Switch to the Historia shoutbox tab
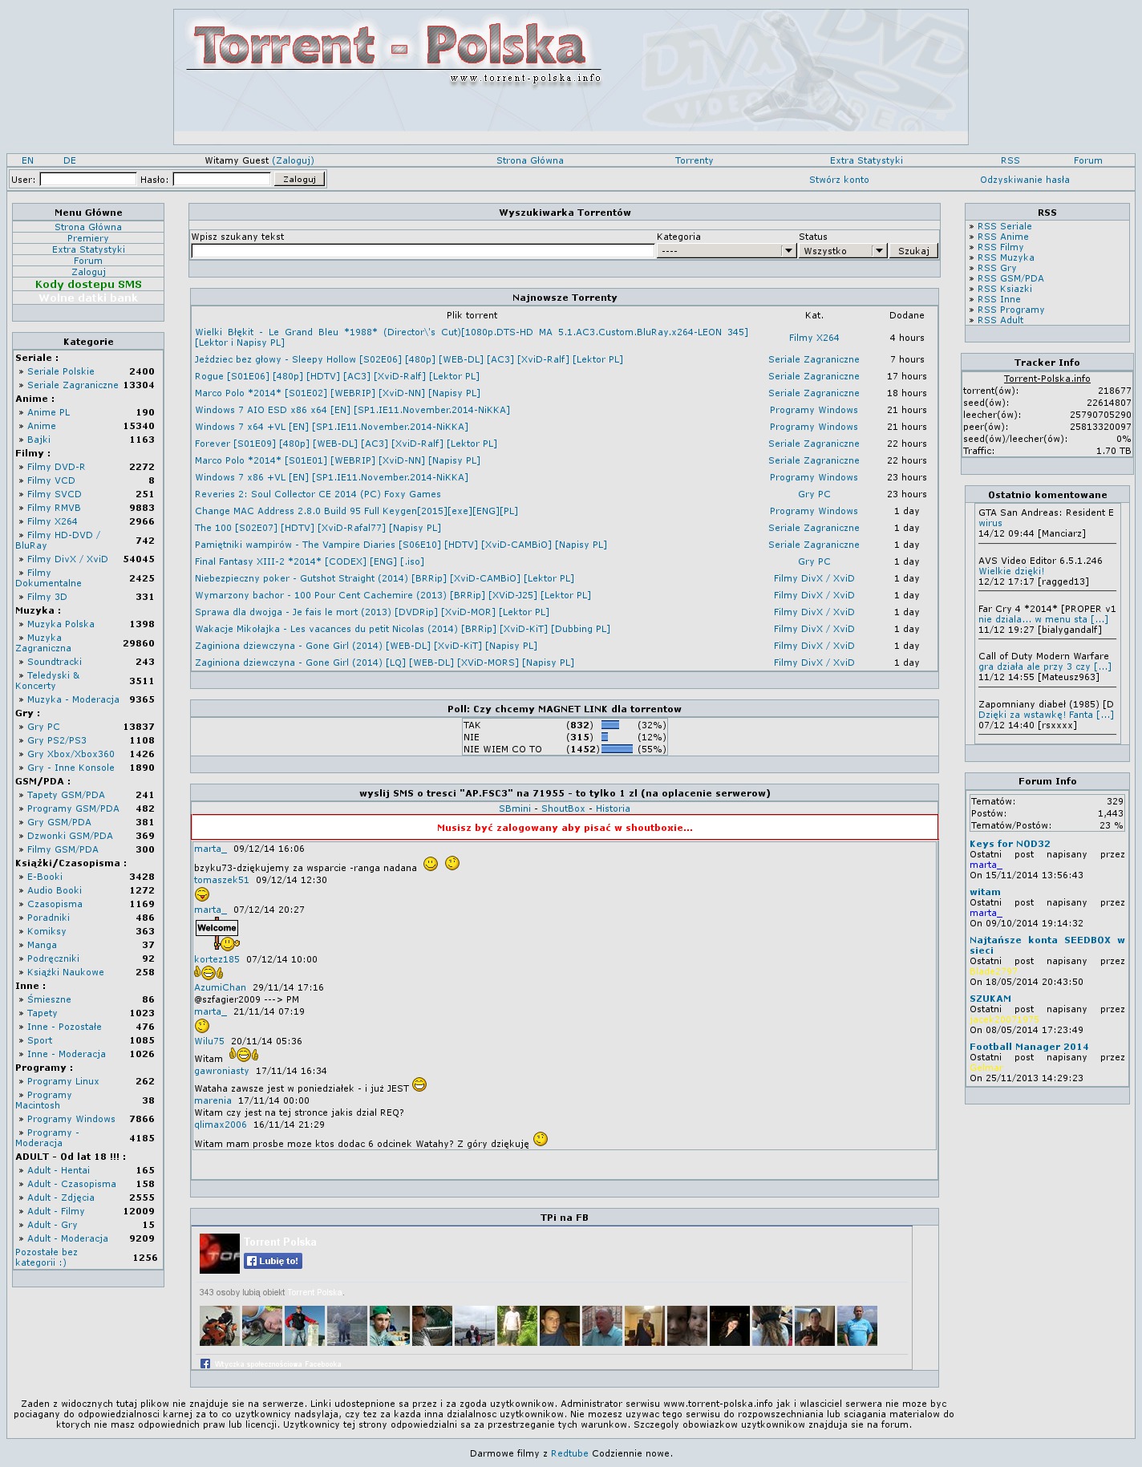 click(613, 808)
